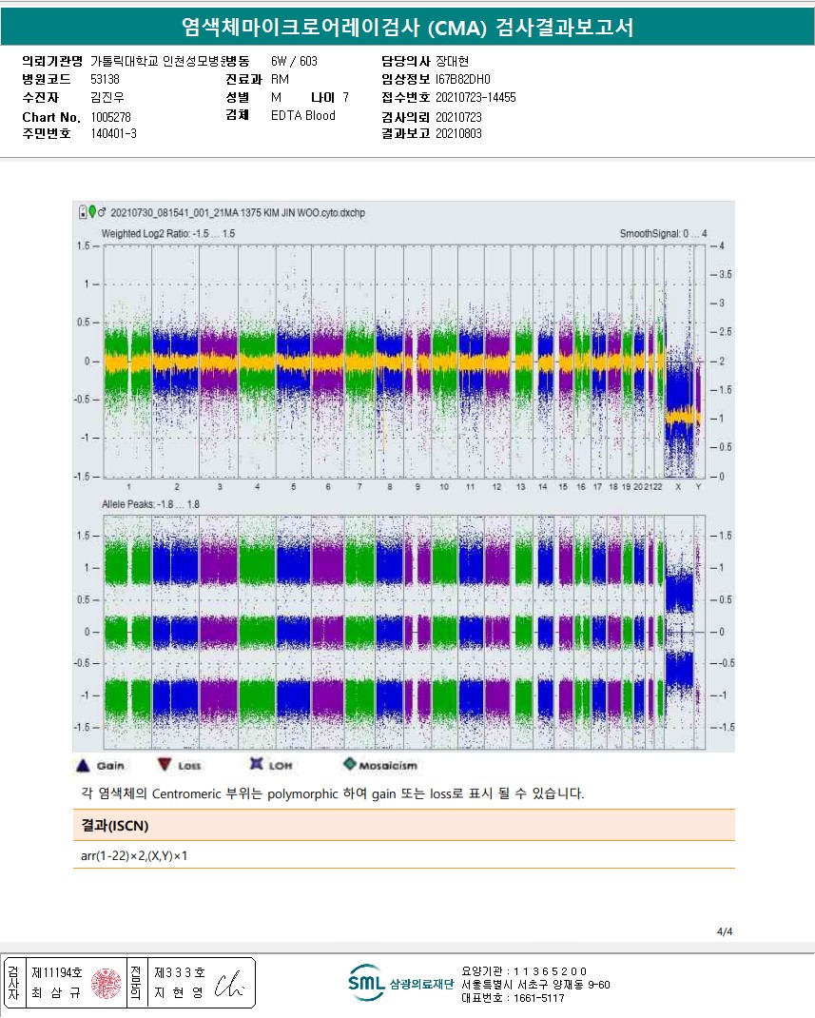Click the green Mosaicism diamond legend icon
815x1018 pixels.
tap(350, 763)
